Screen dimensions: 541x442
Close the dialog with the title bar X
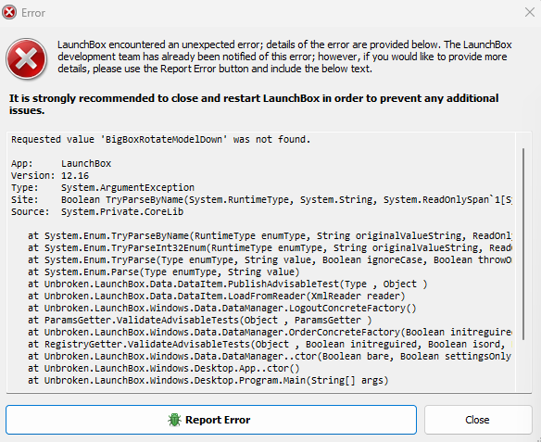530,12
